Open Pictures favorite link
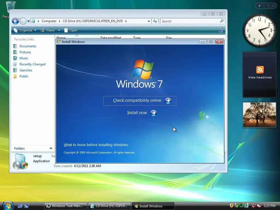280x210 pixels. point(25,52)
